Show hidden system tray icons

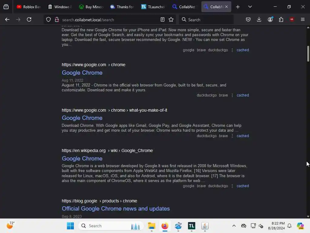coord(234,226)
